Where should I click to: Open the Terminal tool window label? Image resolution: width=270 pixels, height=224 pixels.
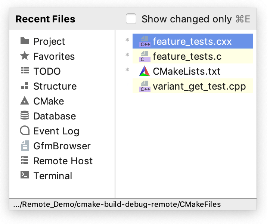coord(53,176)
